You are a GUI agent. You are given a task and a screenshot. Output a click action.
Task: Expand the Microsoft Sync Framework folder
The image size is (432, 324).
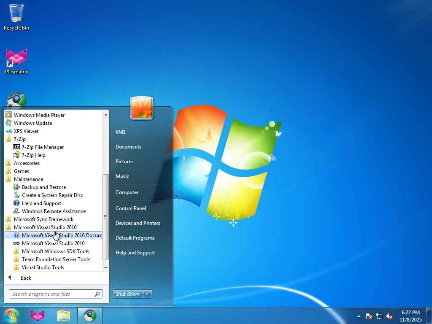[43, 219]
